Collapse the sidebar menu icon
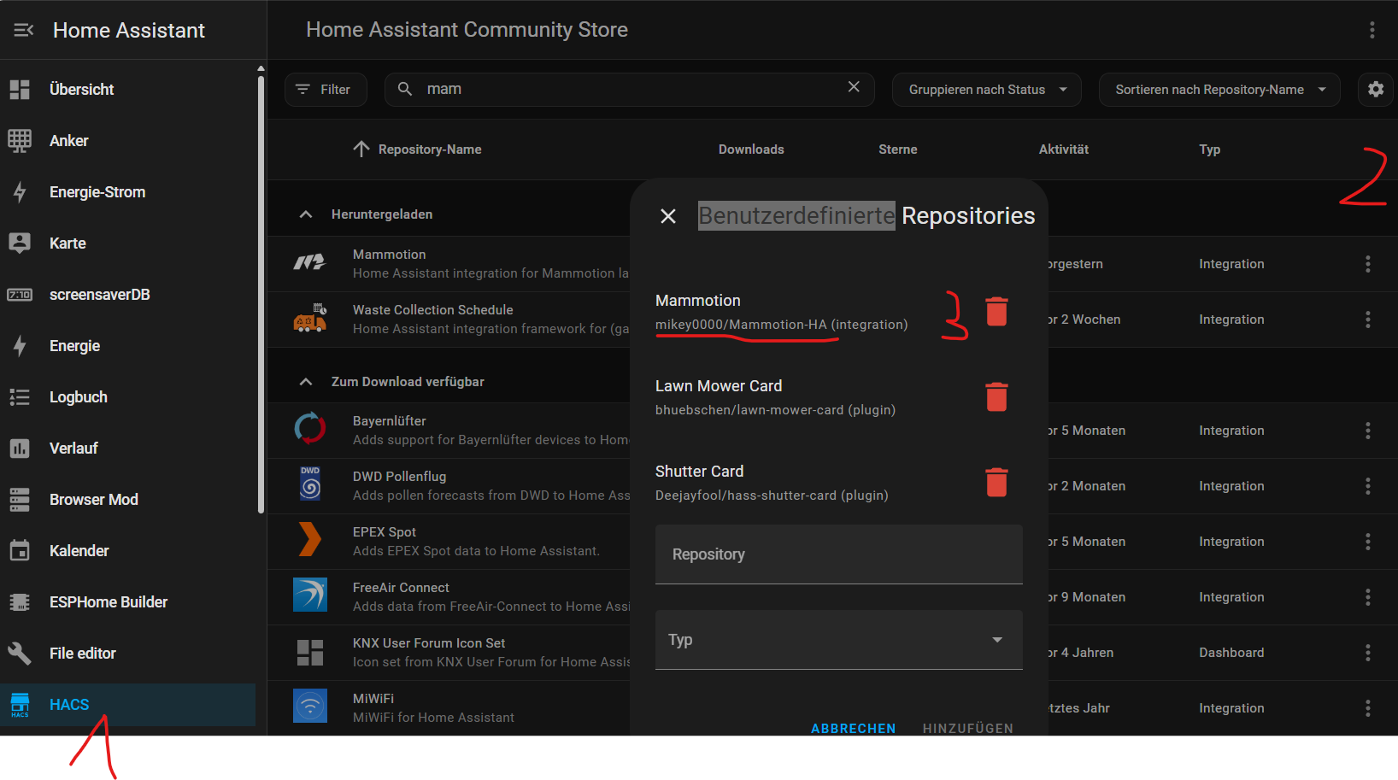Viewport: 1398px width, 780px height. click(x=24, y=30)
